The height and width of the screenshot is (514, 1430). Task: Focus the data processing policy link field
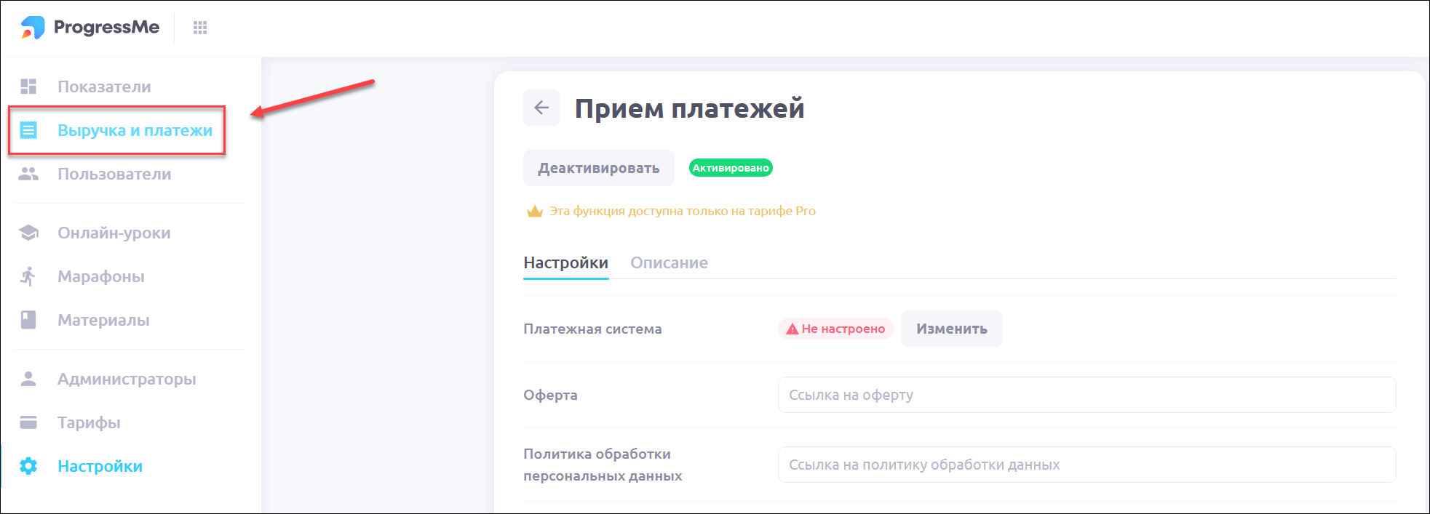coord(1086,465)
